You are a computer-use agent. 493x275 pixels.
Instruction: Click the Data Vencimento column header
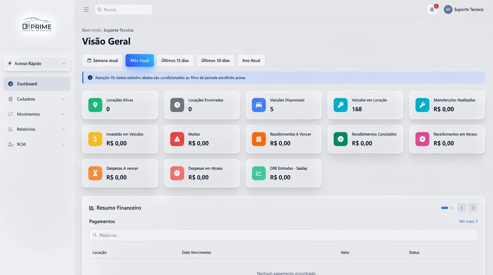pos(196,252)
